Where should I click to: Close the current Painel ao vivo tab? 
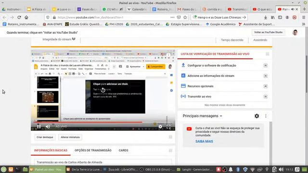(x=297, y=9)
